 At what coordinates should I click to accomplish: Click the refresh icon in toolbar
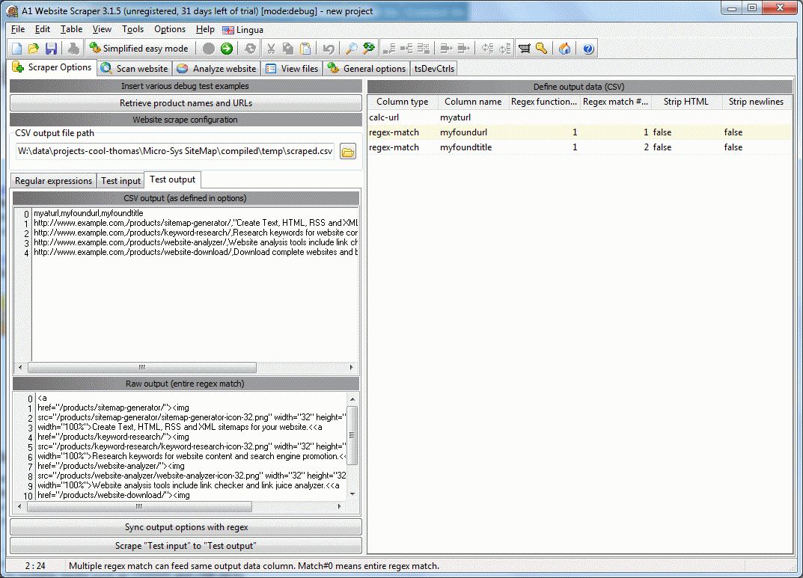pos(250,49)
